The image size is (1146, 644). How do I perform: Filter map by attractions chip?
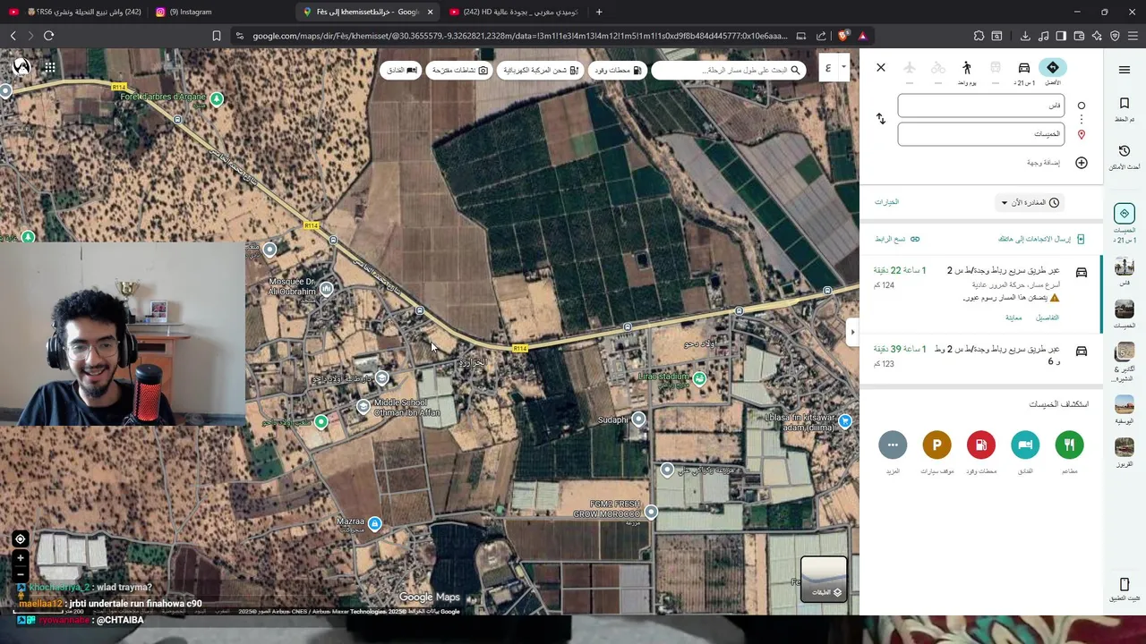(x=459, y=70)
